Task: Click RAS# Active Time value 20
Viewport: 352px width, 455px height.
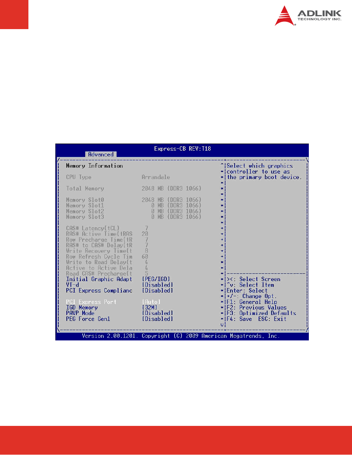Action: (x=145, y=234)
